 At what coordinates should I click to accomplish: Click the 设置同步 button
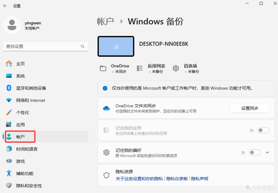click(250, 108)
